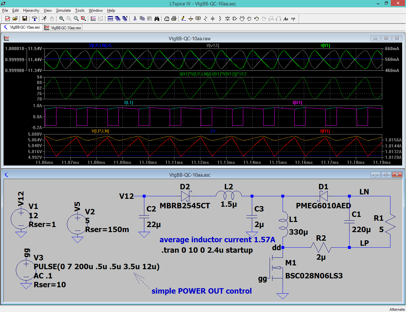Maximize the VtgBB-QC-10aa.raw plot window
Screen dimensions: 406x312
pyautogui.click(x=386, y=38)
